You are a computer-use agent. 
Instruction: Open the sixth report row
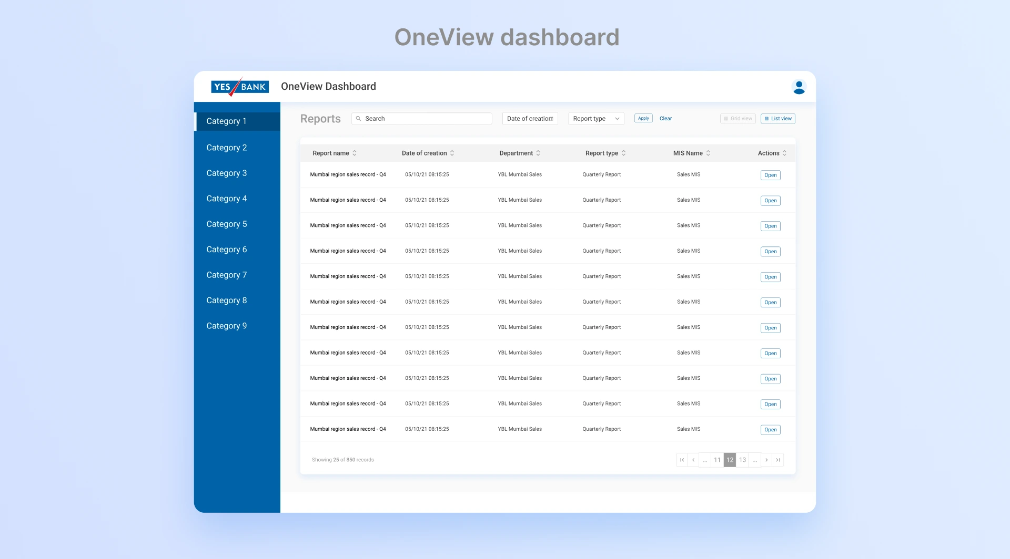(771, 303)
